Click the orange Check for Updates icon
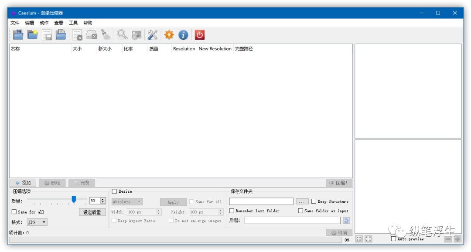This screenshot has width=471, height=252. coord(169,35)
